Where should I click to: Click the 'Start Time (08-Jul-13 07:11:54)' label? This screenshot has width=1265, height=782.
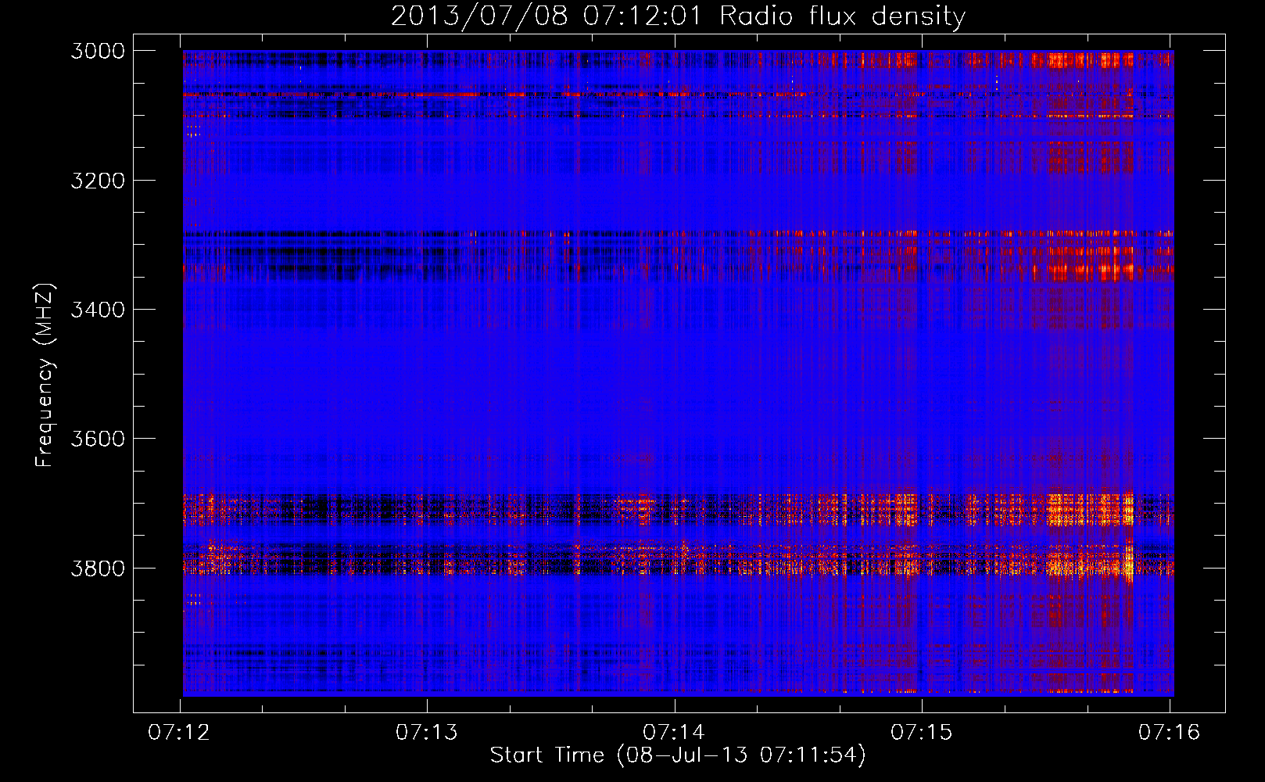(x=678, y=755)
